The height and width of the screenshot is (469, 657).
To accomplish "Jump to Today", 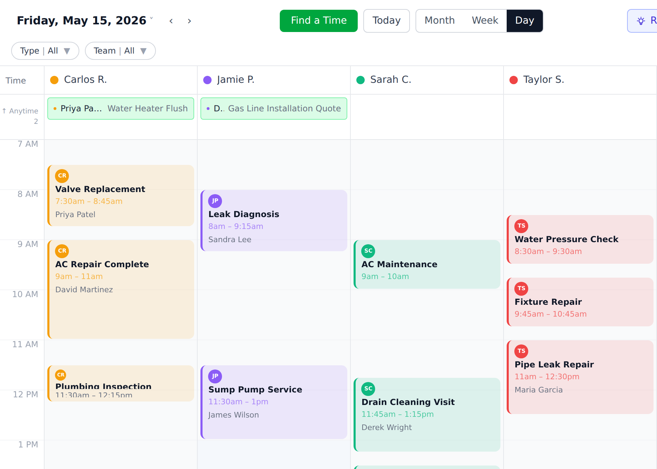I will click(x=386, y=21).
